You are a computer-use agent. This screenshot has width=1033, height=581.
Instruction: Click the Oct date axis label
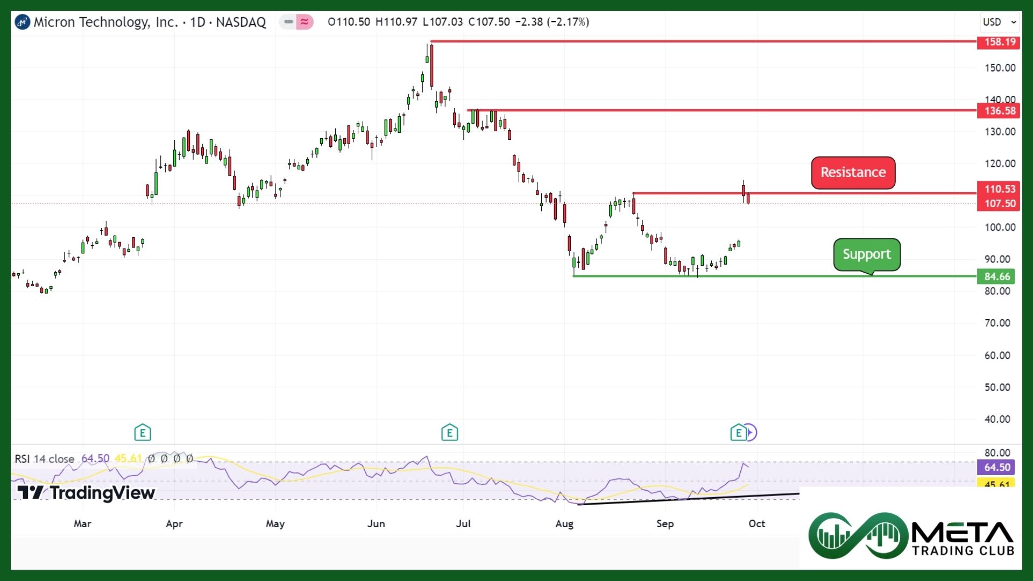pyautogui.click(x=757, y=523)
